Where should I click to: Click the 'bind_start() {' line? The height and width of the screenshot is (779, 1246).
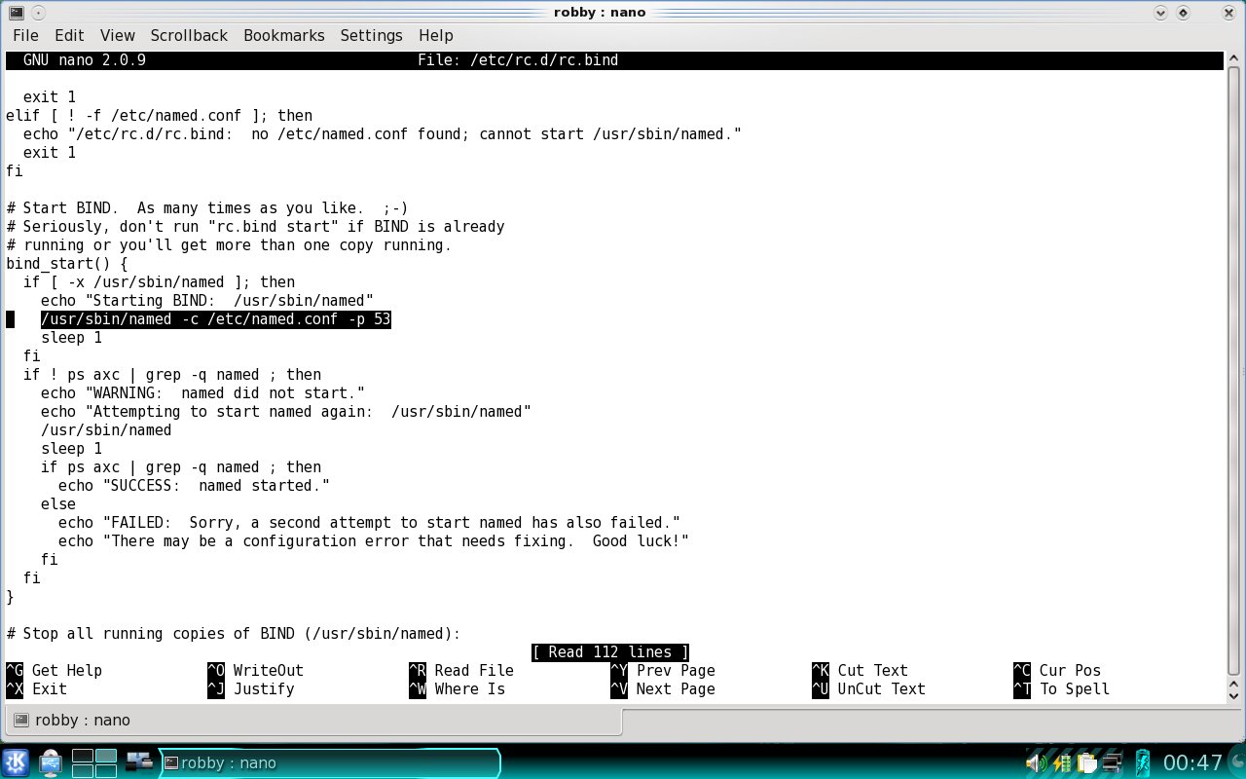point(67,264)
